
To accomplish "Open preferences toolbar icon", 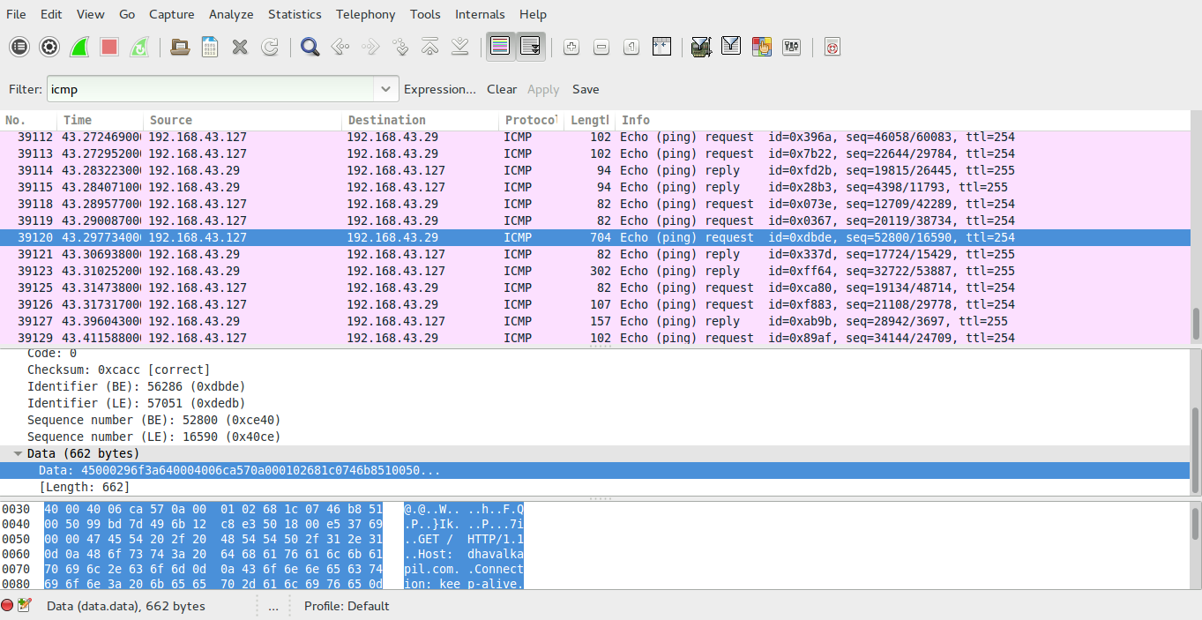I will tap(792, 47).
